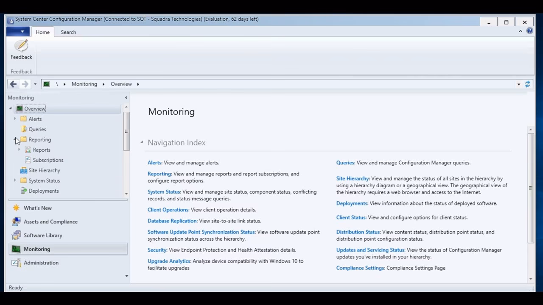This screenshot has height=305, width=543.
Task: Open the blue application menu dropdown button
Action: [x=18, y=32]
